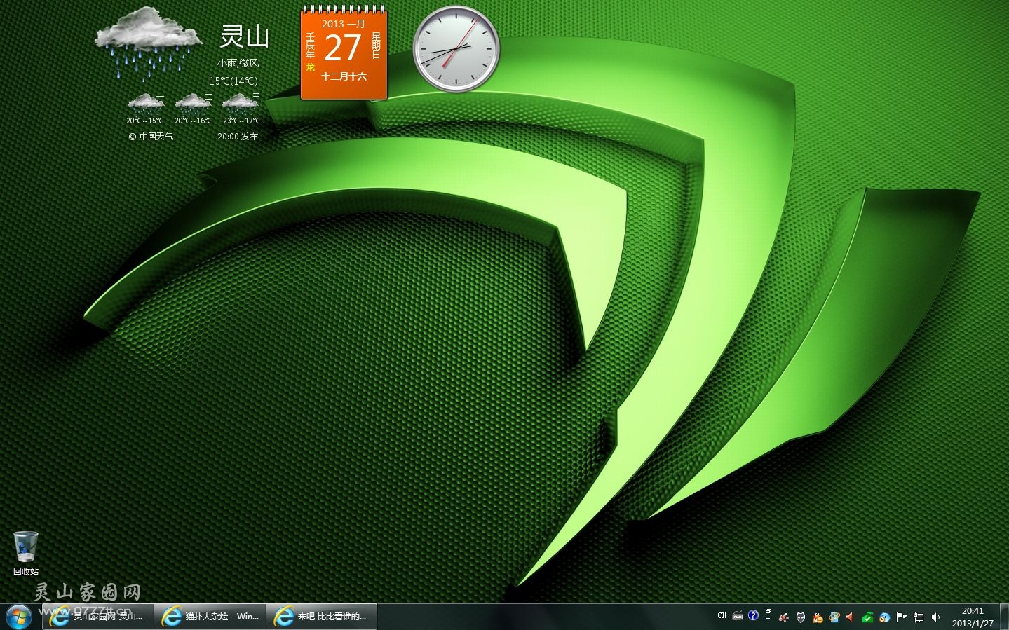Click the red molecule-shaped tray icon
The width and height of the screenshot is (1009, 630).
783,617
